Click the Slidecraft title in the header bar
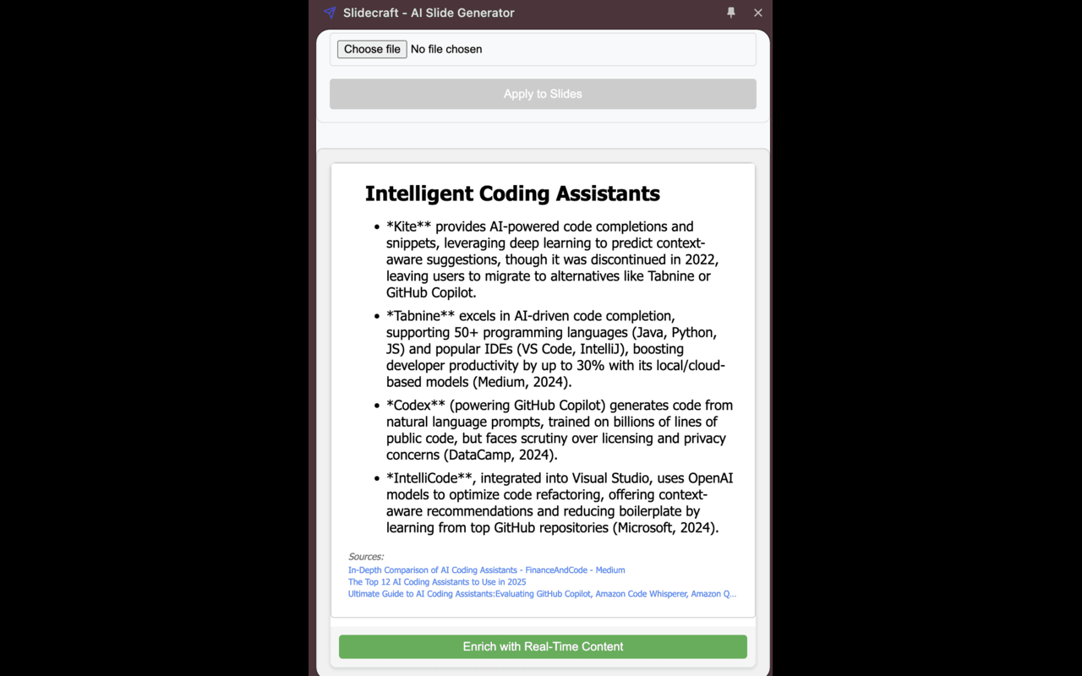Image resolution: width=1082 pixels, height=676 pixels. [x=429, y=13]
